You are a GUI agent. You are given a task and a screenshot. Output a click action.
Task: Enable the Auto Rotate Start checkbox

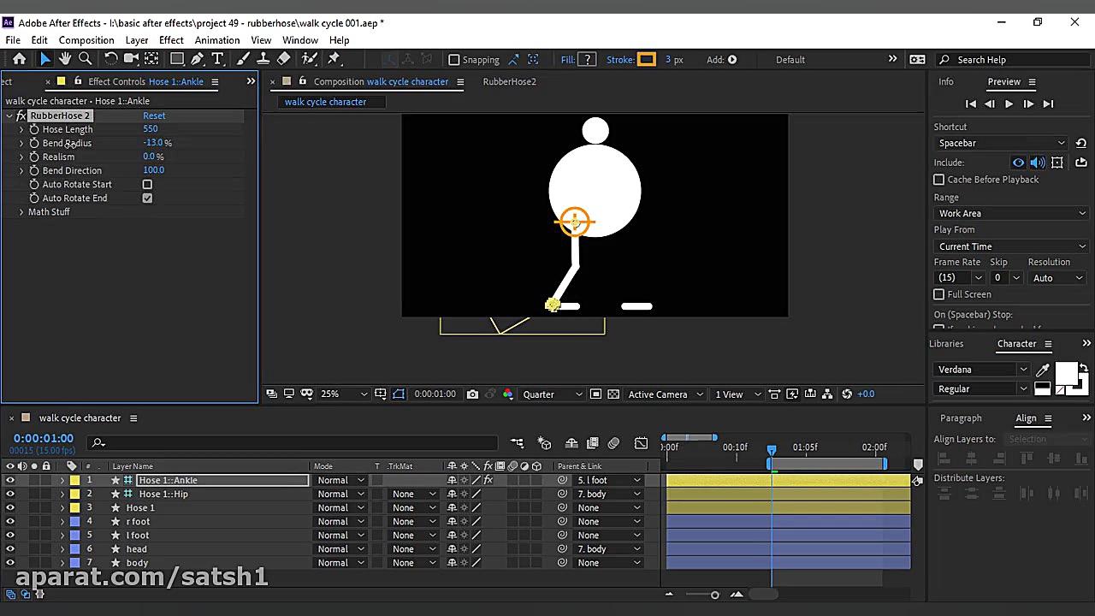point(147,185)
